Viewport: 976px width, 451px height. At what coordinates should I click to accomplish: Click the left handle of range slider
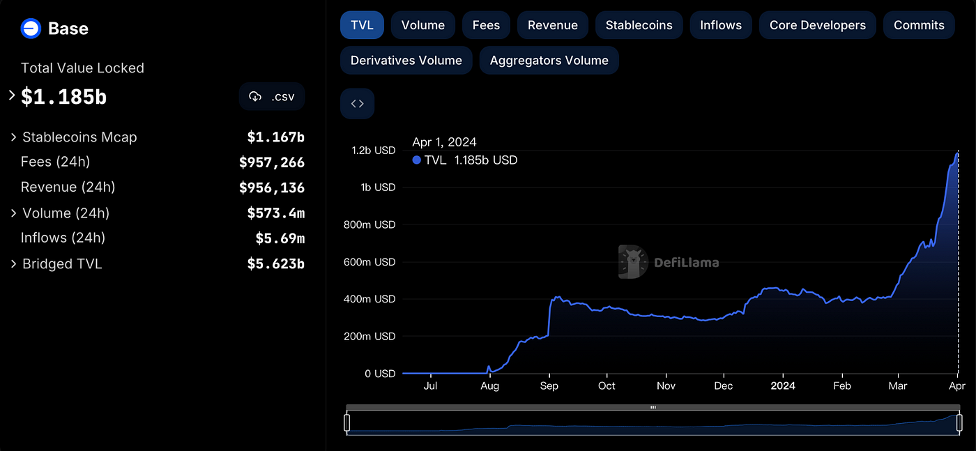(346, 422)
